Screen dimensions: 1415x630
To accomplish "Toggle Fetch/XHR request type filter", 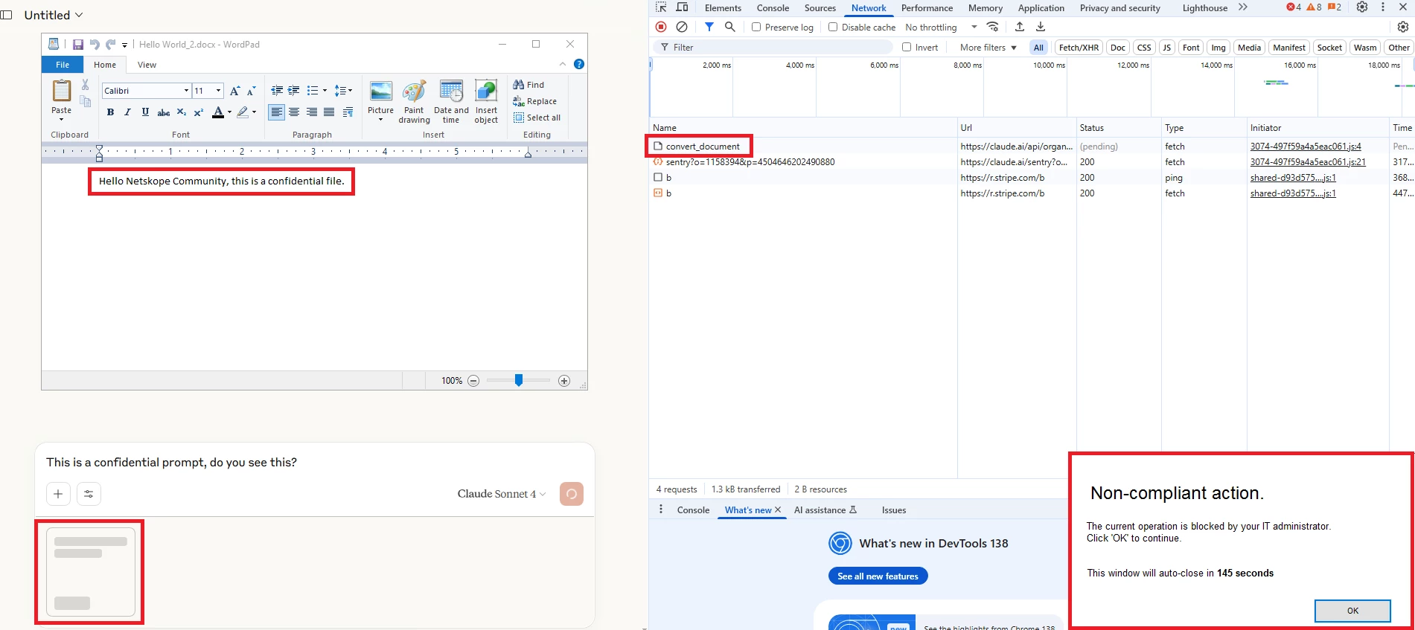I will pos(1079,48).
